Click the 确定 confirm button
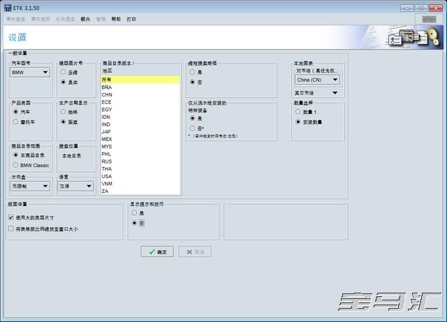Viewport: 447px width, 322px height. tap(157, 252)
